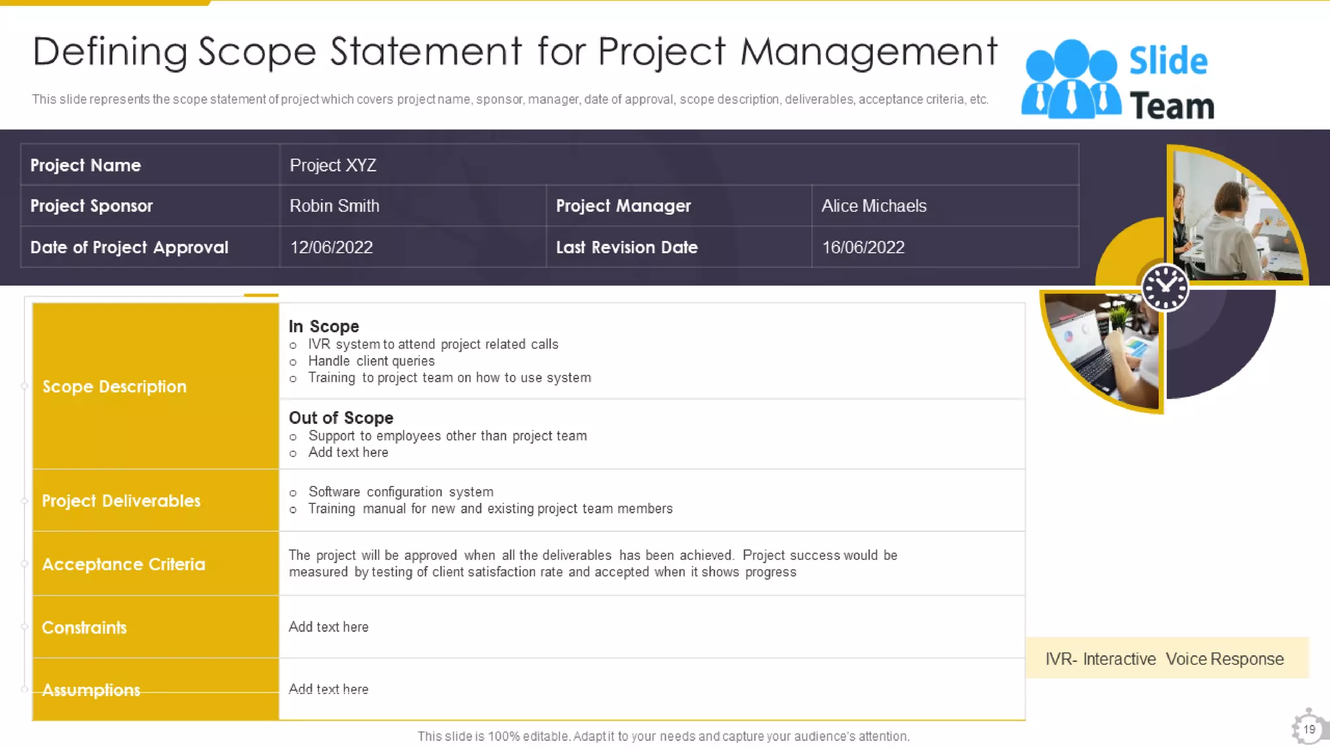
Task: Click the Robin Smith cell
Action: click(413, 206)
